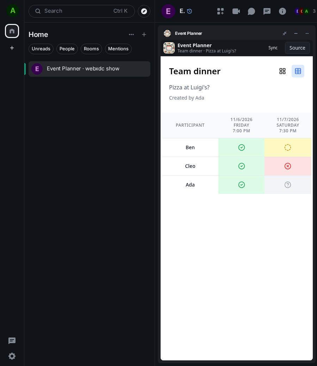This screenshot has height=366, width=317.
Task: Open Event Planner widget more options
Action: [x=307, y=33]
